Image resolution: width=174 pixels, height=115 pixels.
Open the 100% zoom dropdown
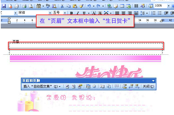(x=169, y=6)
